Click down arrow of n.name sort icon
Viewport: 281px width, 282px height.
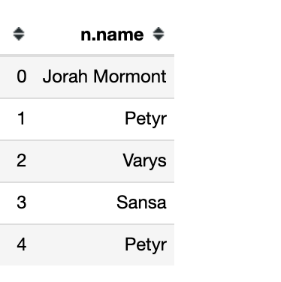click(159, 37)
